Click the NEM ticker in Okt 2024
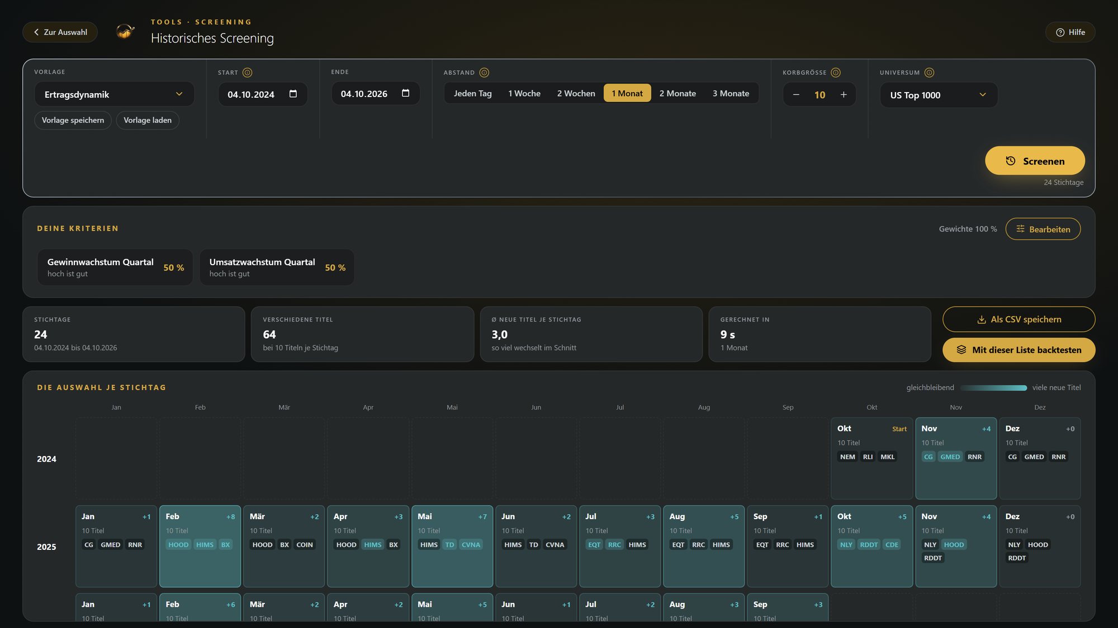 (x=847, y=457)
